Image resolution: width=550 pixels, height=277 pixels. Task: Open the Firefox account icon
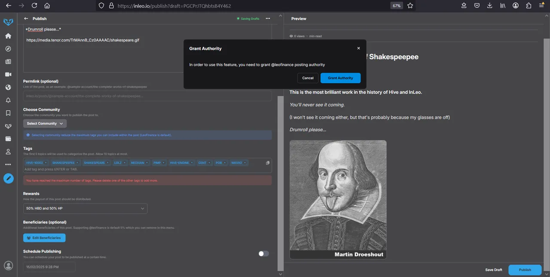(516, 6)
